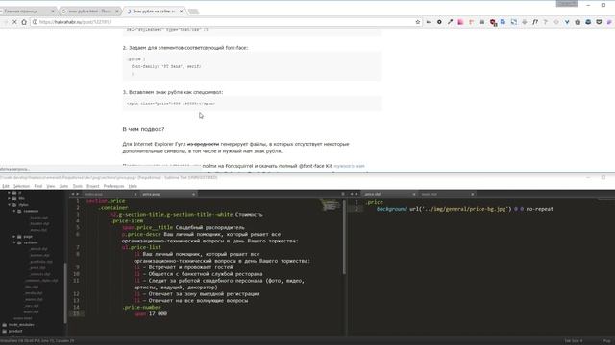Click 'Tab Size: 4' in the status bar

click(x=574, y=341)
